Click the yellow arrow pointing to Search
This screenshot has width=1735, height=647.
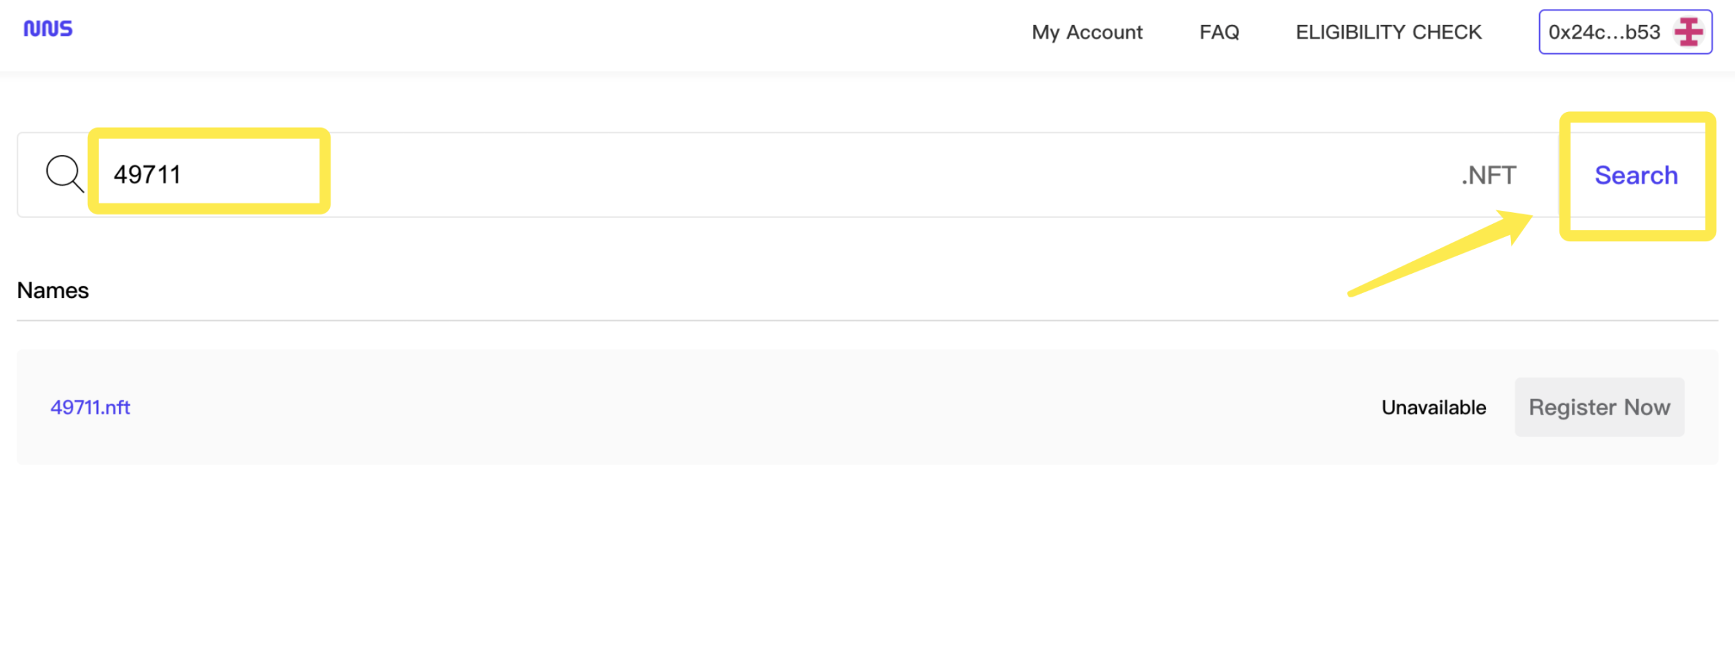point(1438,256)
